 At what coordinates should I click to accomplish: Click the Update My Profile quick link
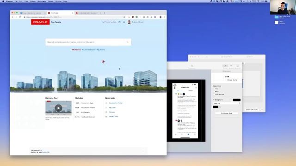(x=116, y=103)
